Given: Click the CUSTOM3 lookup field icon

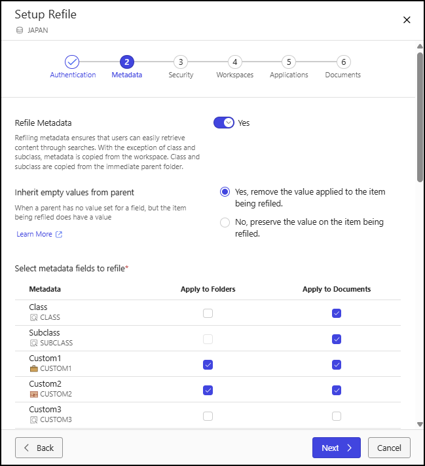Looking at the screenshot, I should coord(33,419).
